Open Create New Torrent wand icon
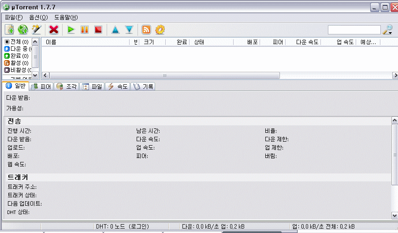The height and width of the screenshot is (233, 398). (x=36, y=30)
